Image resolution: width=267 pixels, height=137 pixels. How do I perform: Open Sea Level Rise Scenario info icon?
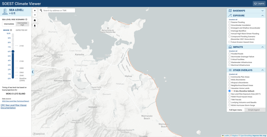click(26, 19)
